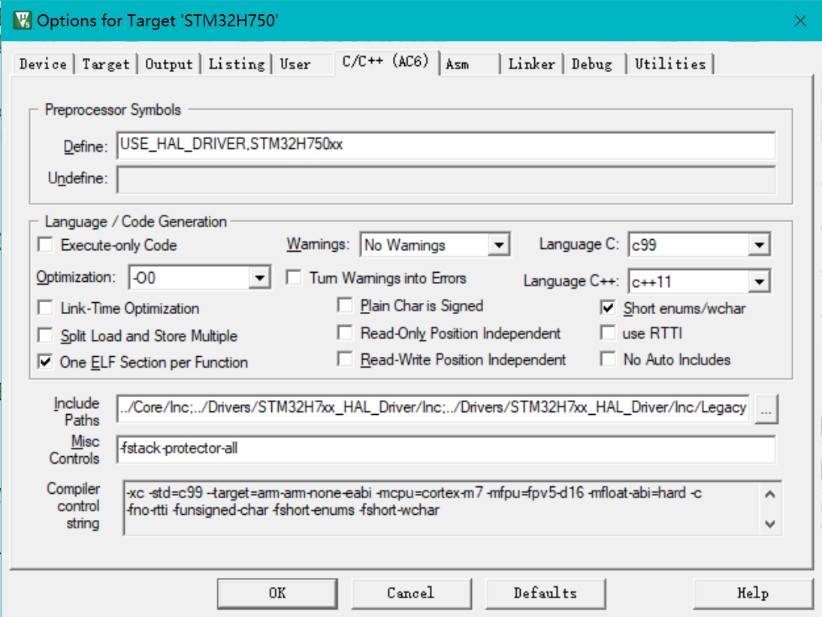822x617 pixels.
Task: Go to the Output tab
Action: click(x=169, y=64)
